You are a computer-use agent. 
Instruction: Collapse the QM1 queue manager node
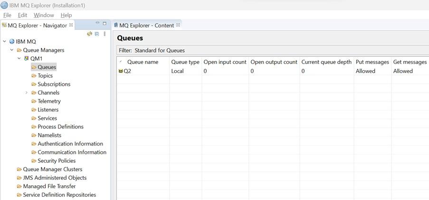pyautogui.click(x=19, y=58)
